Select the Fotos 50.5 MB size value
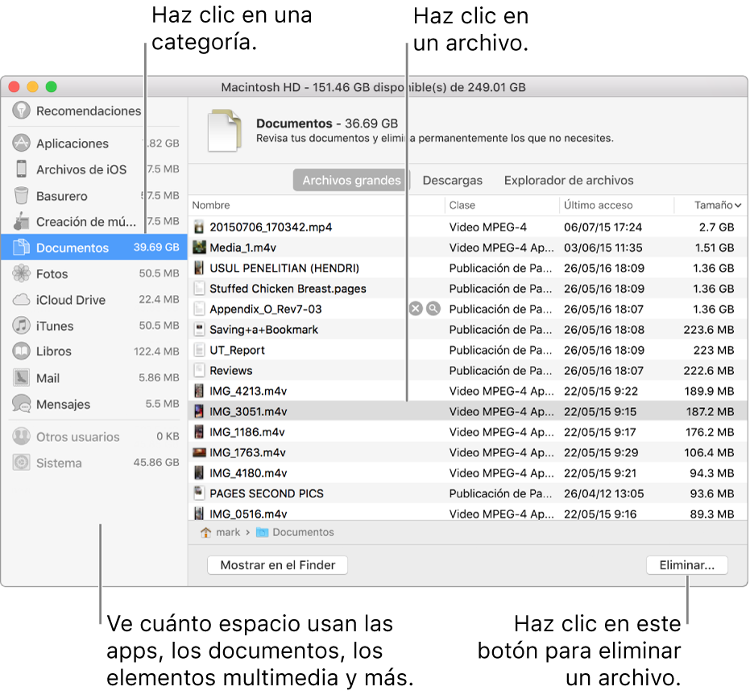 tap(159, 273)
